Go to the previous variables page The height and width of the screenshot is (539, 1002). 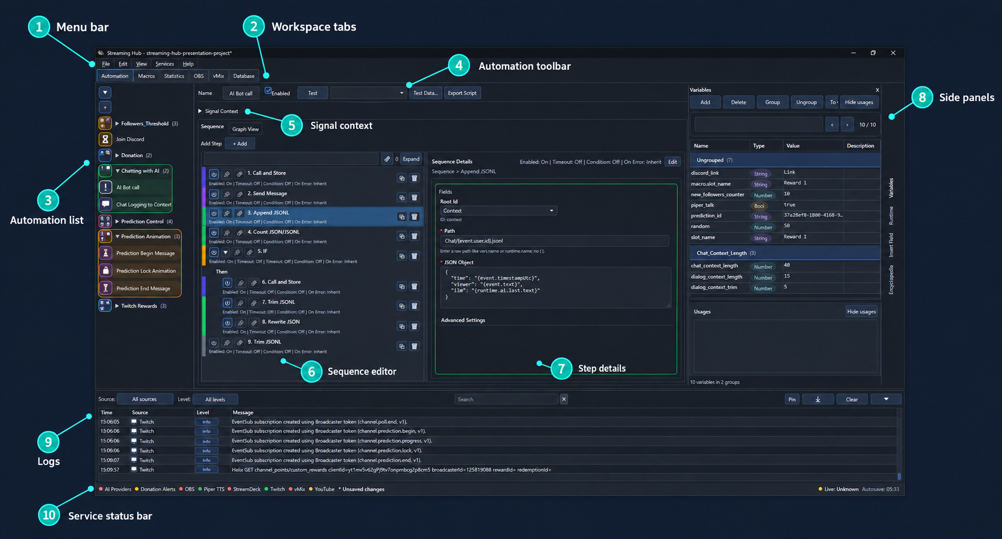coord(832,124)
